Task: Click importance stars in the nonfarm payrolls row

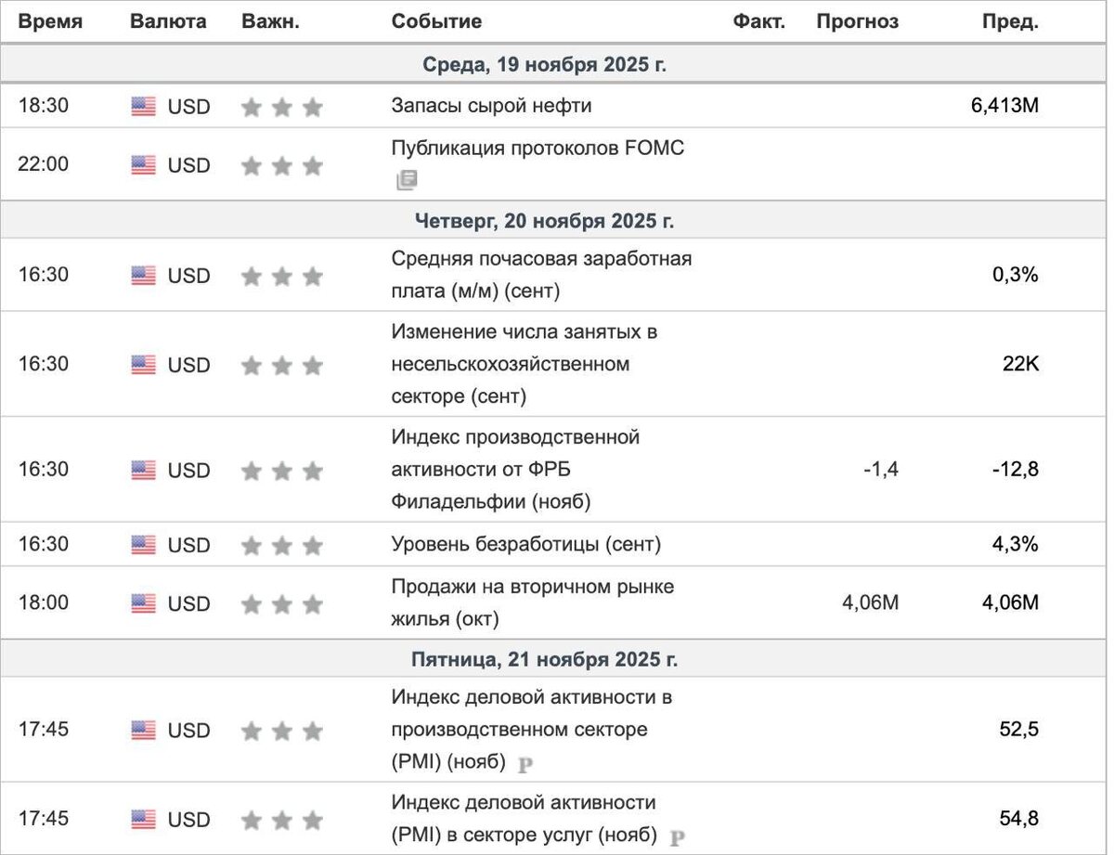Action: [281, 365]
